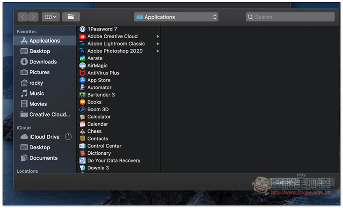Click the Dictionary app icon

click(82, 154)
